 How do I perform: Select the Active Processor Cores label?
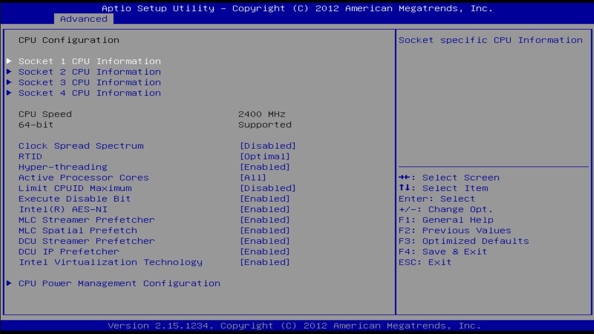point(84,178)
